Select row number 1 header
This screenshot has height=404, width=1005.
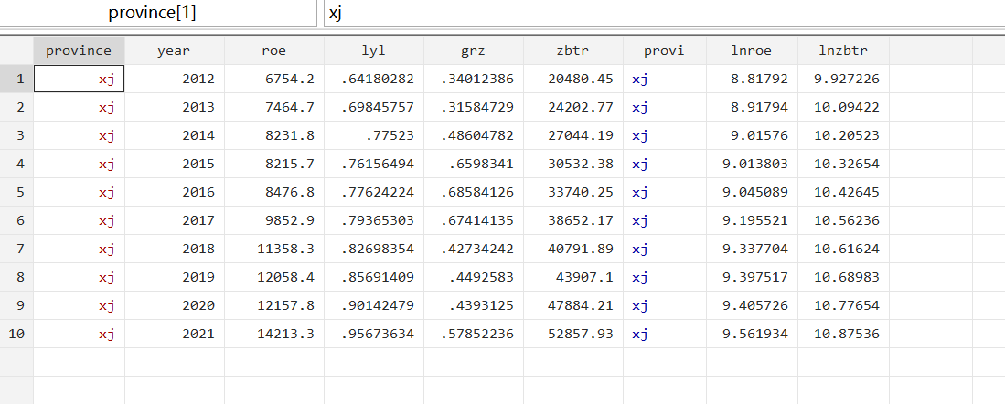16,79
